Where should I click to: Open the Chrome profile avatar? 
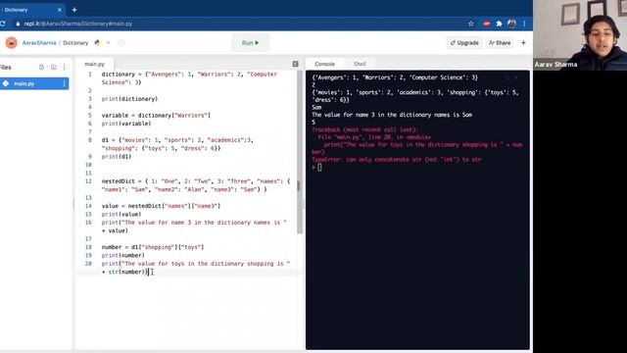[x=511, y=24]
